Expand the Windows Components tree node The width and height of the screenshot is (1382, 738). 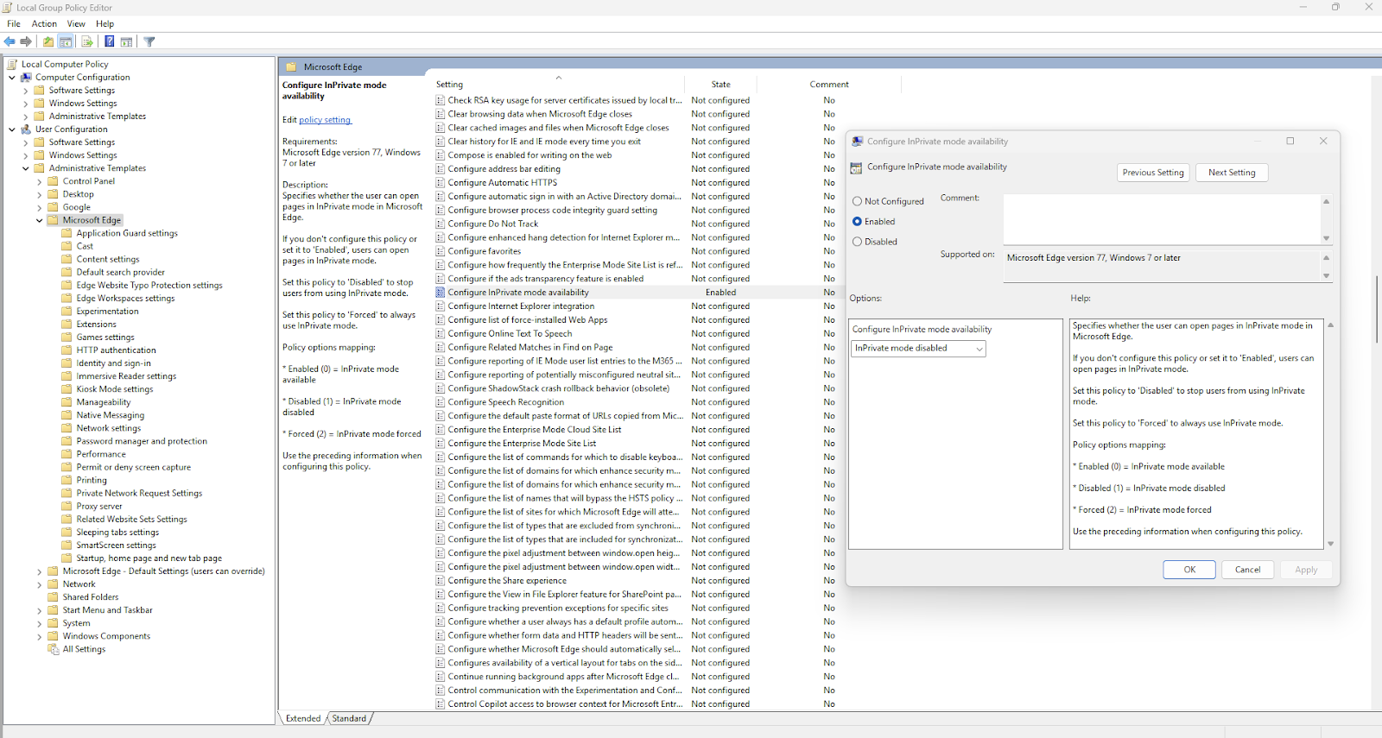[40, 636]
